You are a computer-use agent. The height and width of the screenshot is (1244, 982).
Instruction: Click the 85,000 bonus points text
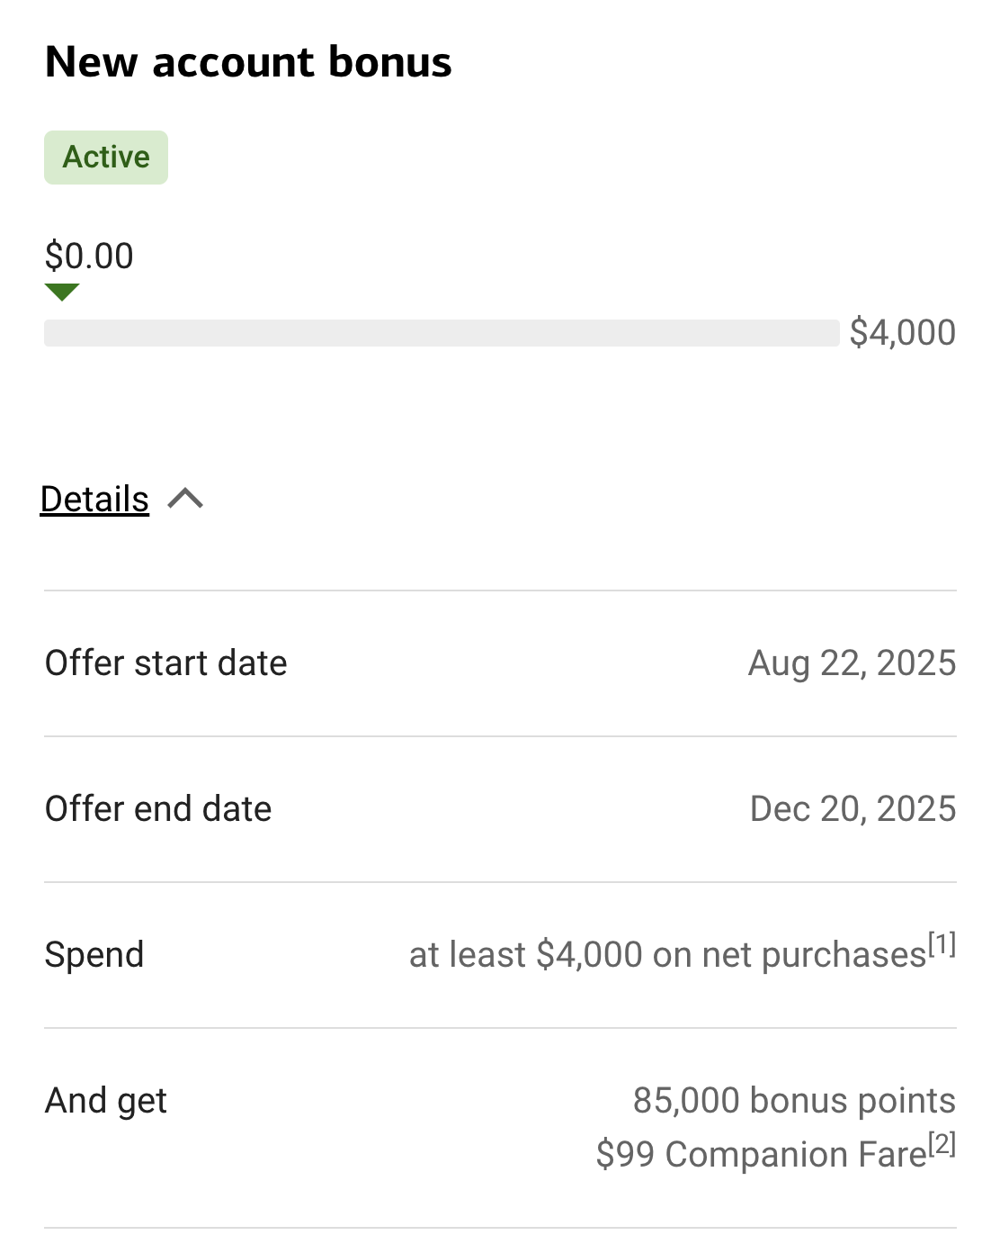pos(794,1101)
